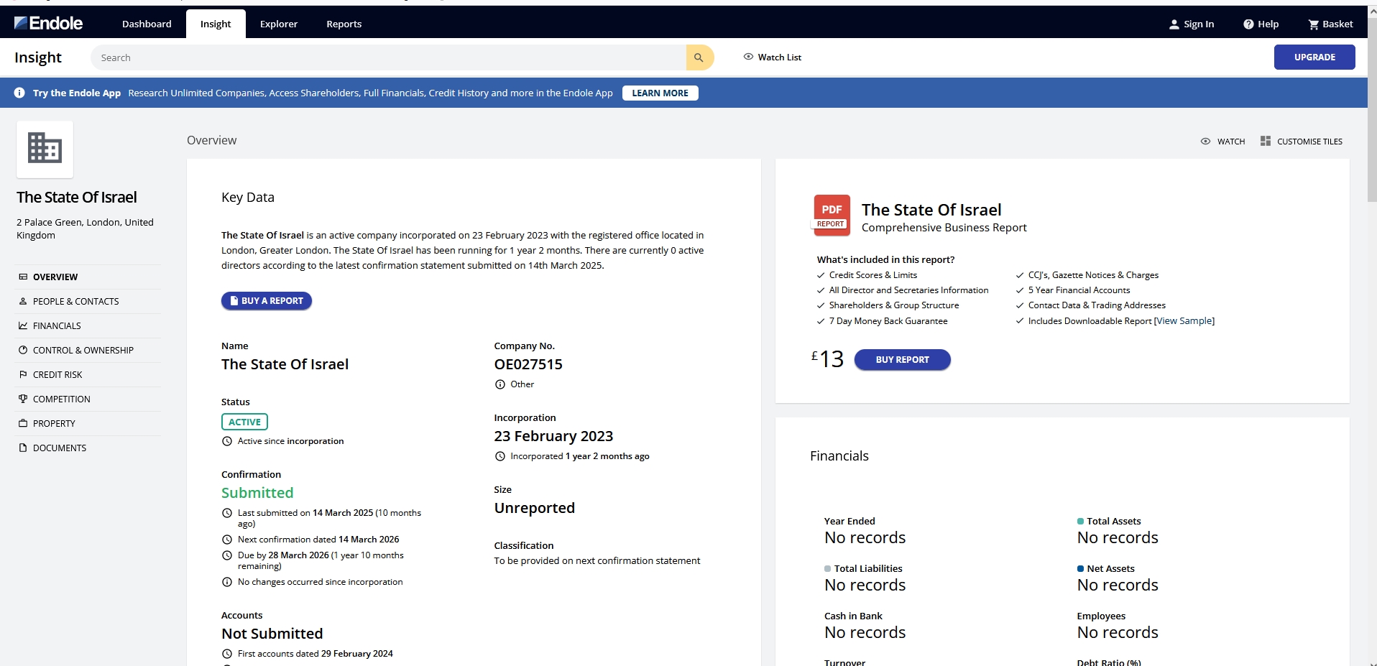Viewport: 1377px width, 666px height.
Task: Open Financials in the sidebar
Action: [x=57, y=325]
